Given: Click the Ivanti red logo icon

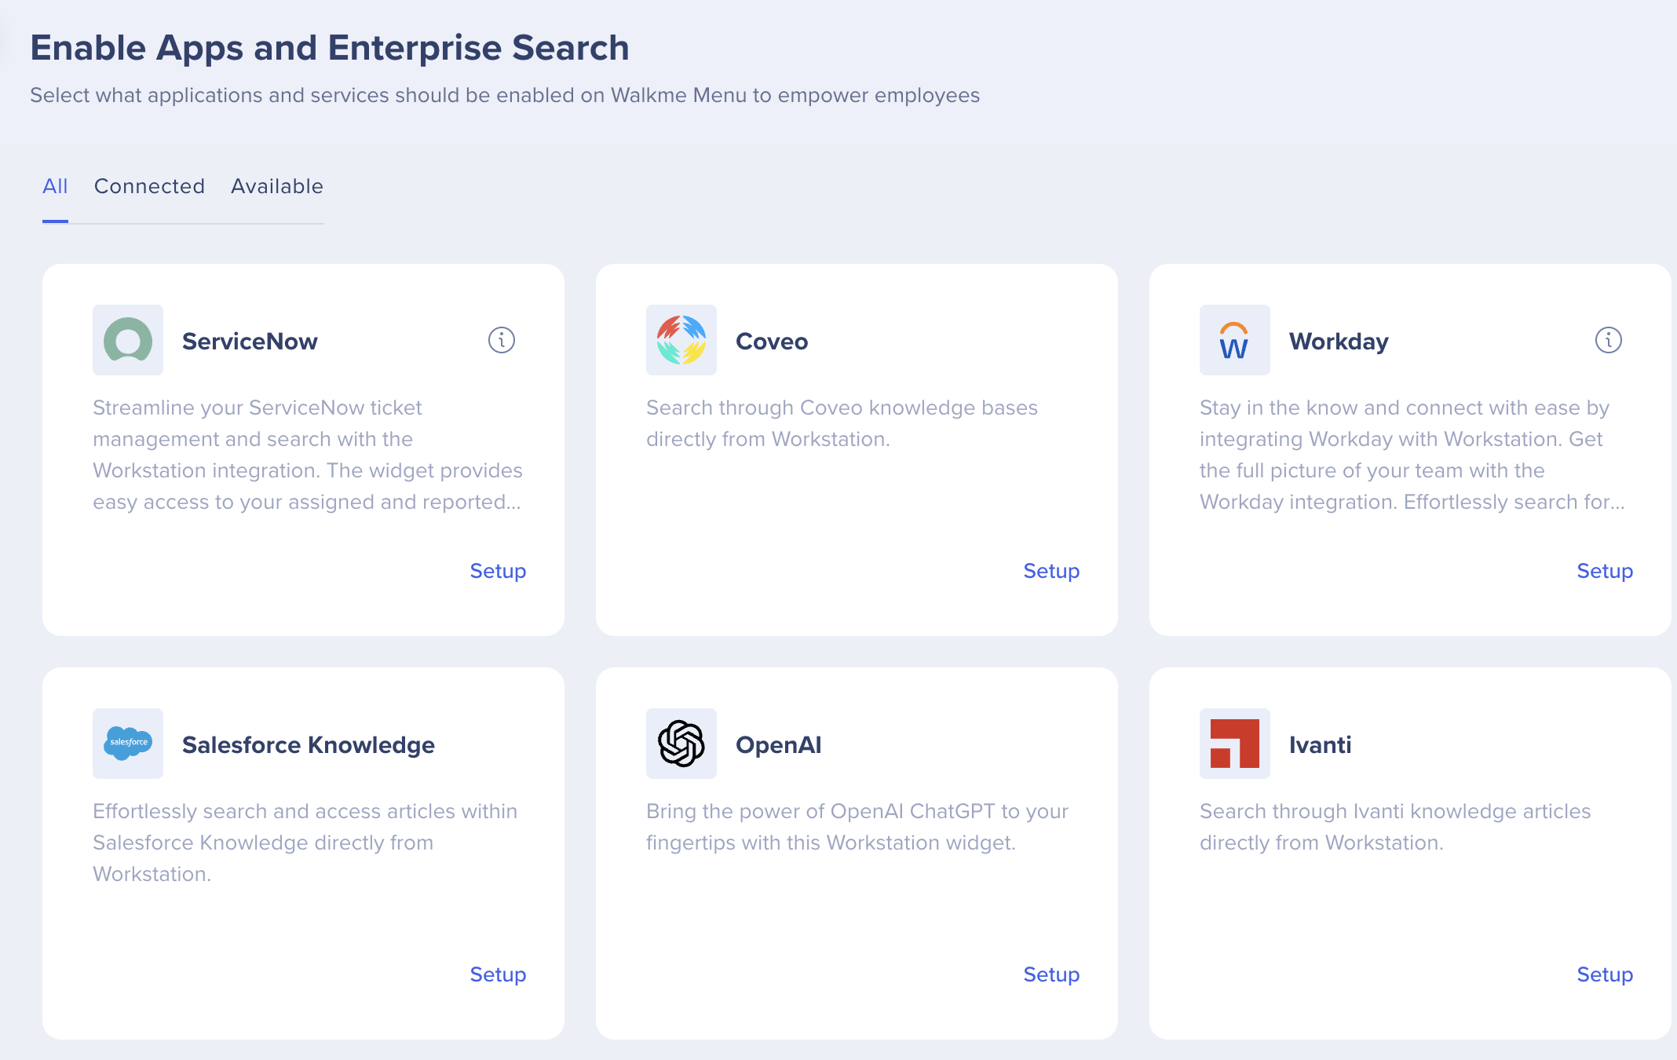Looking at the screenshot, I should [1235, 744].
